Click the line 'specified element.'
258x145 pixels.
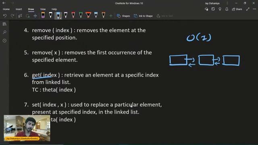(55, 60)
